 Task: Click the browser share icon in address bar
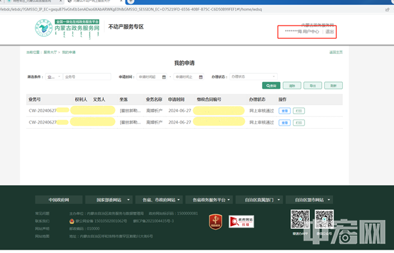click(387, 10)
